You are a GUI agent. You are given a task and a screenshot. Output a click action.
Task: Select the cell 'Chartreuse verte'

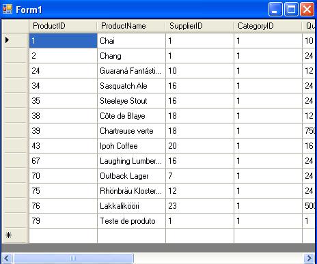tap(131, 130)
